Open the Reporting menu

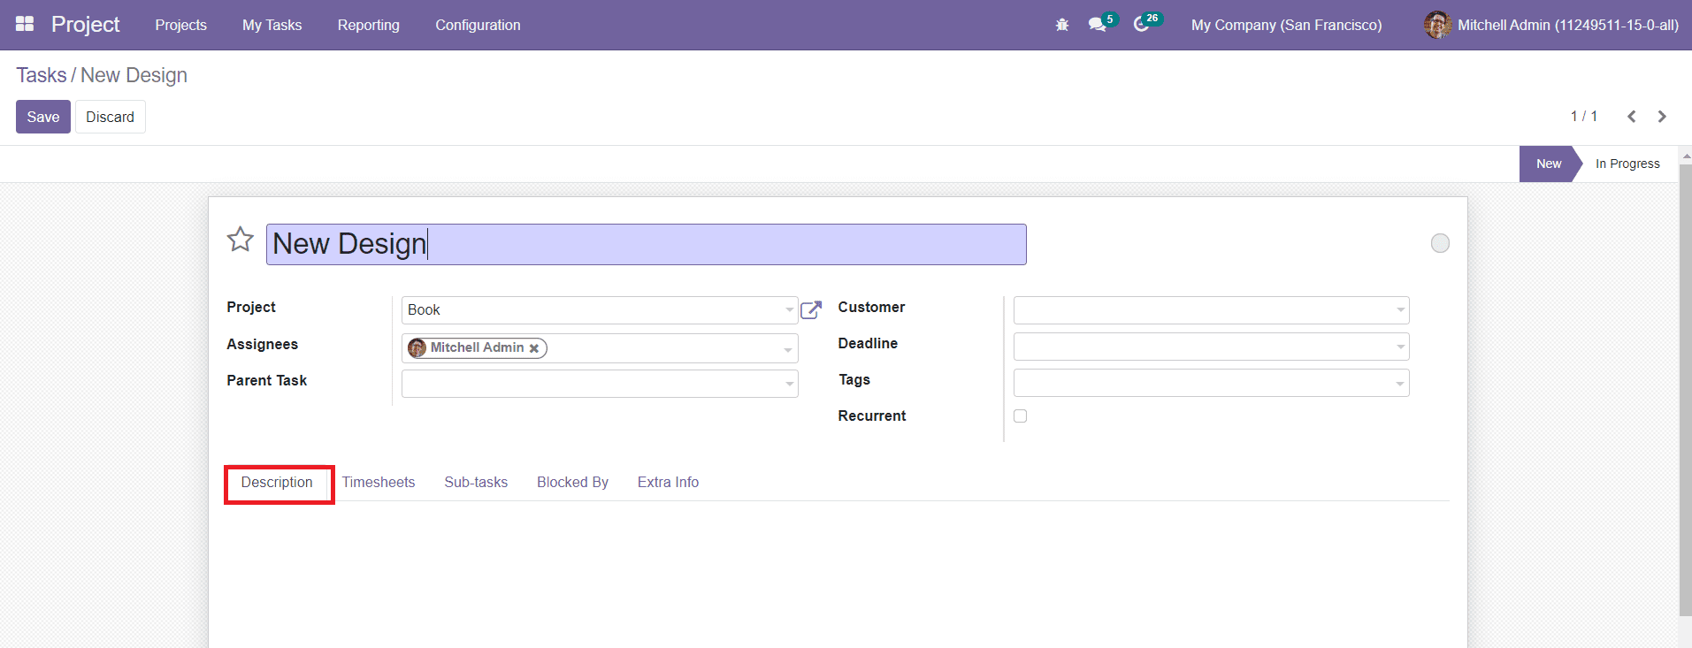[x=368, y=25]
